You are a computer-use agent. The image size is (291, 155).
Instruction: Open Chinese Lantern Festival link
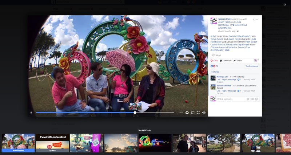pos(223,48)
